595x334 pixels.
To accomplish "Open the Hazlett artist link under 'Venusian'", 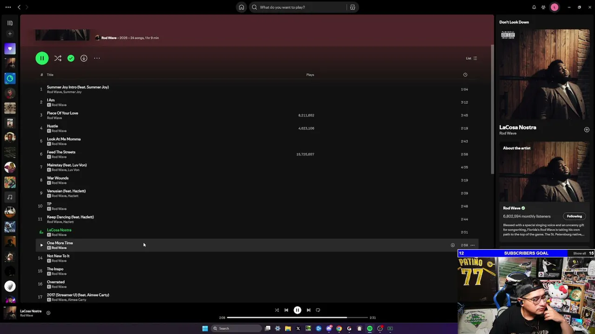I will point(73,196).
